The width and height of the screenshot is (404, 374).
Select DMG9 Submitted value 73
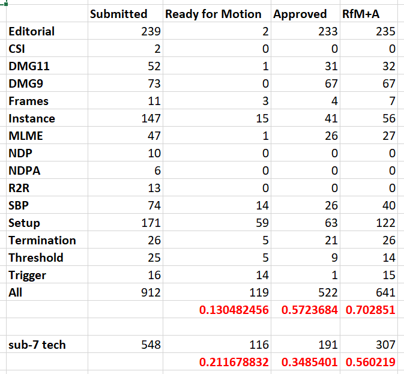(x=125, y=83)
